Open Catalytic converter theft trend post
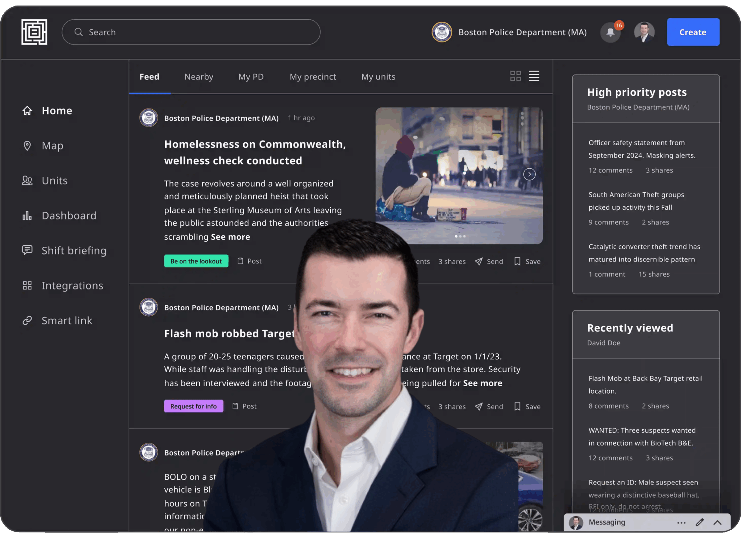This screenshot has height=541, width=741. (644, 253)
